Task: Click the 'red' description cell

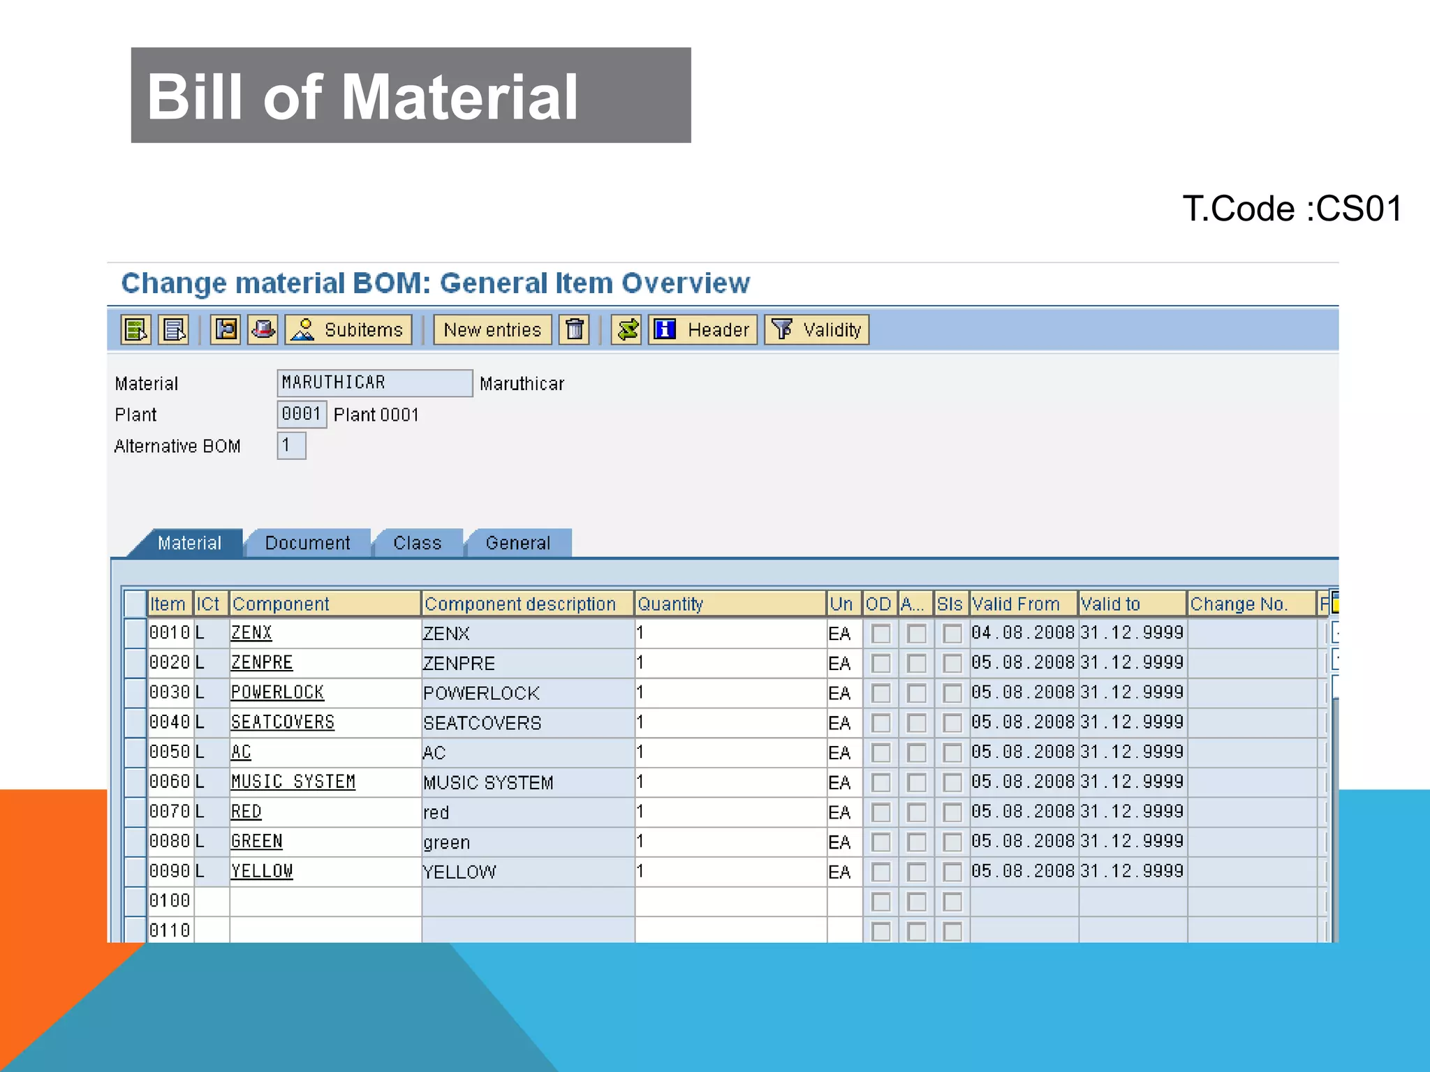Action: [x=528, y=812]
